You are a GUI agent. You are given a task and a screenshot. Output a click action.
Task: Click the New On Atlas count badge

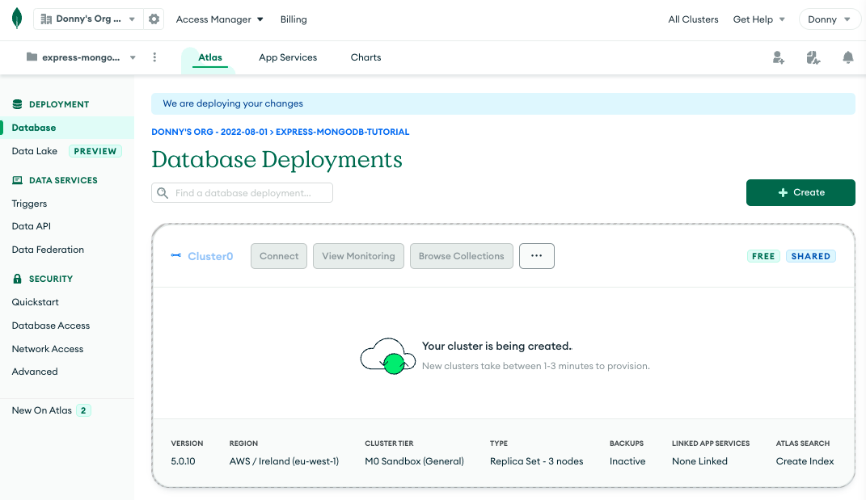pyautogui.click(x=83, y=410)
